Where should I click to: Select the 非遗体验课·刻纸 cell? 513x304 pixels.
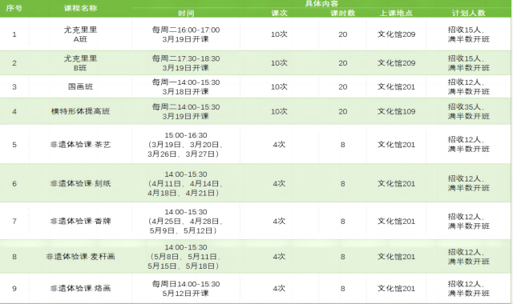(80, 183)
